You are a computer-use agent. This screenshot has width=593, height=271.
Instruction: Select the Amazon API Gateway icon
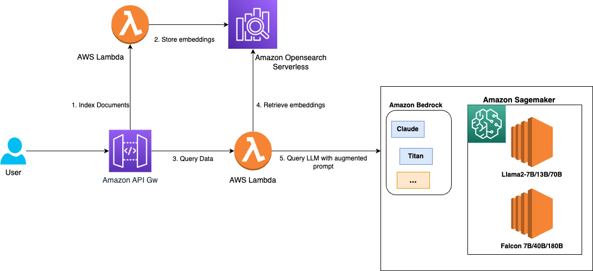[x=130, y=151]
